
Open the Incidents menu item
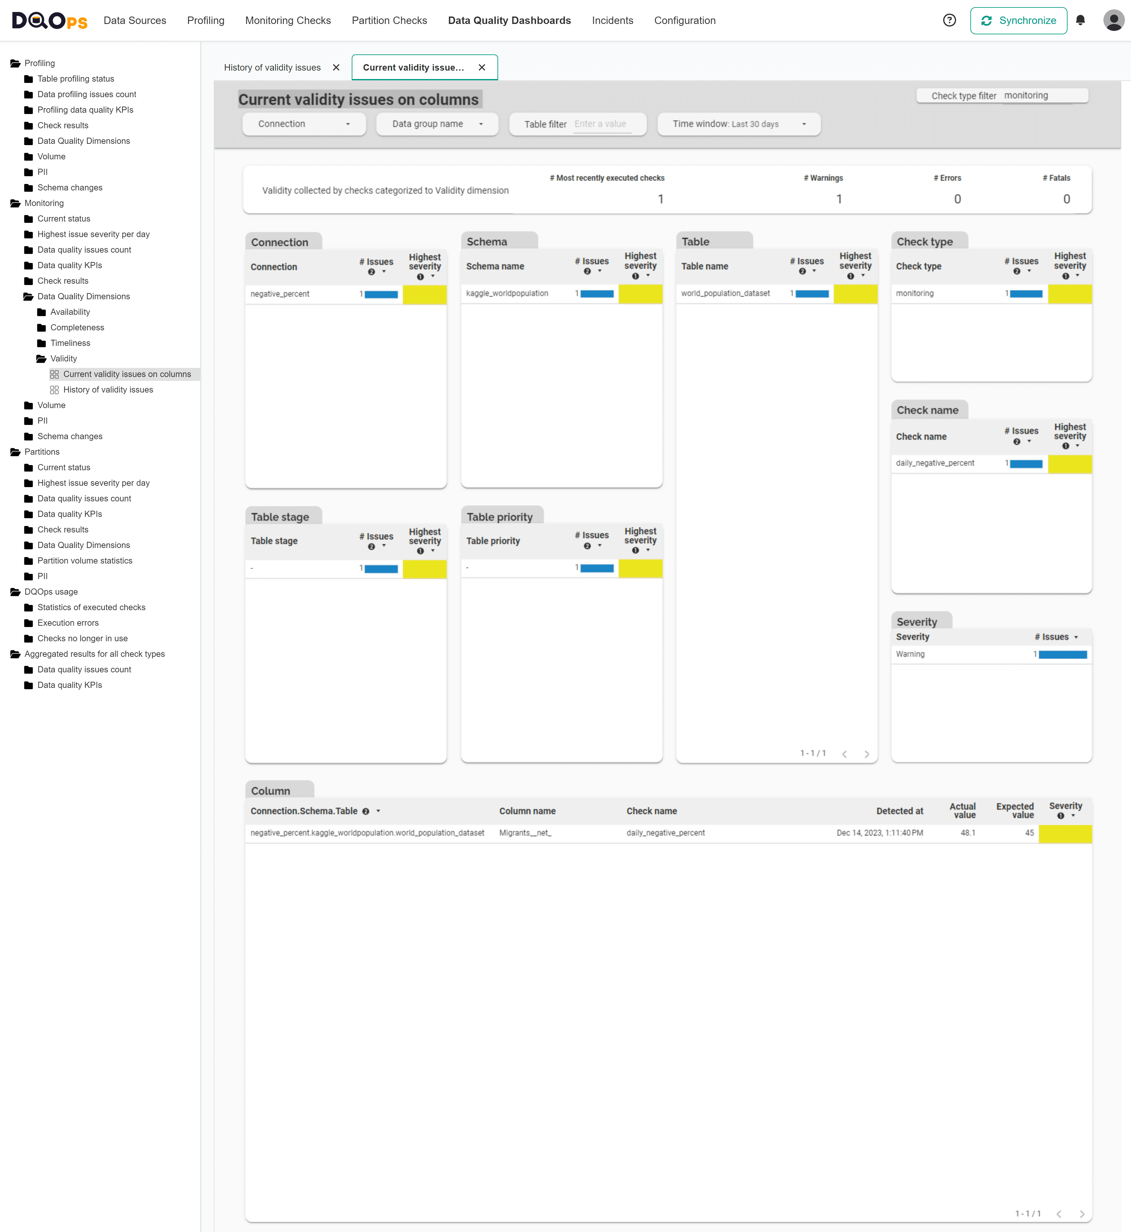click(x=613, y=20)
